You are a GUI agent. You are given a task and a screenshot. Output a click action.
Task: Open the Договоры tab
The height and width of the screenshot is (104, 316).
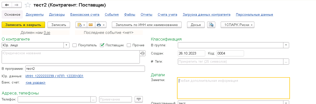[x=57, y=15]
